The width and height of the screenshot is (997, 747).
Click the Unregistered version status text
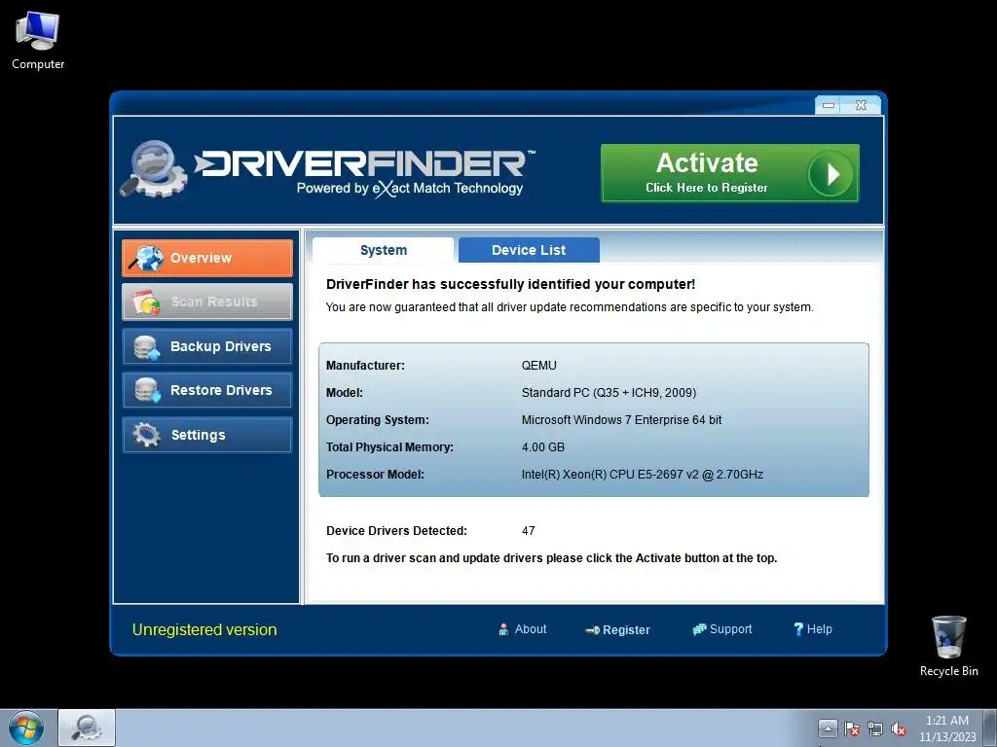coord(204,629)
